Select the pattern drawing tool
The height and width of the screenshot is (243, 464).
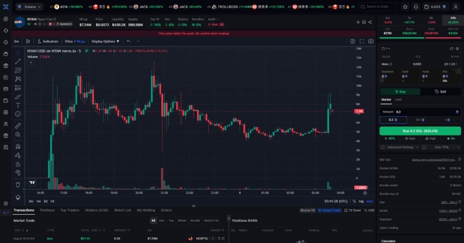click(18, 79)
